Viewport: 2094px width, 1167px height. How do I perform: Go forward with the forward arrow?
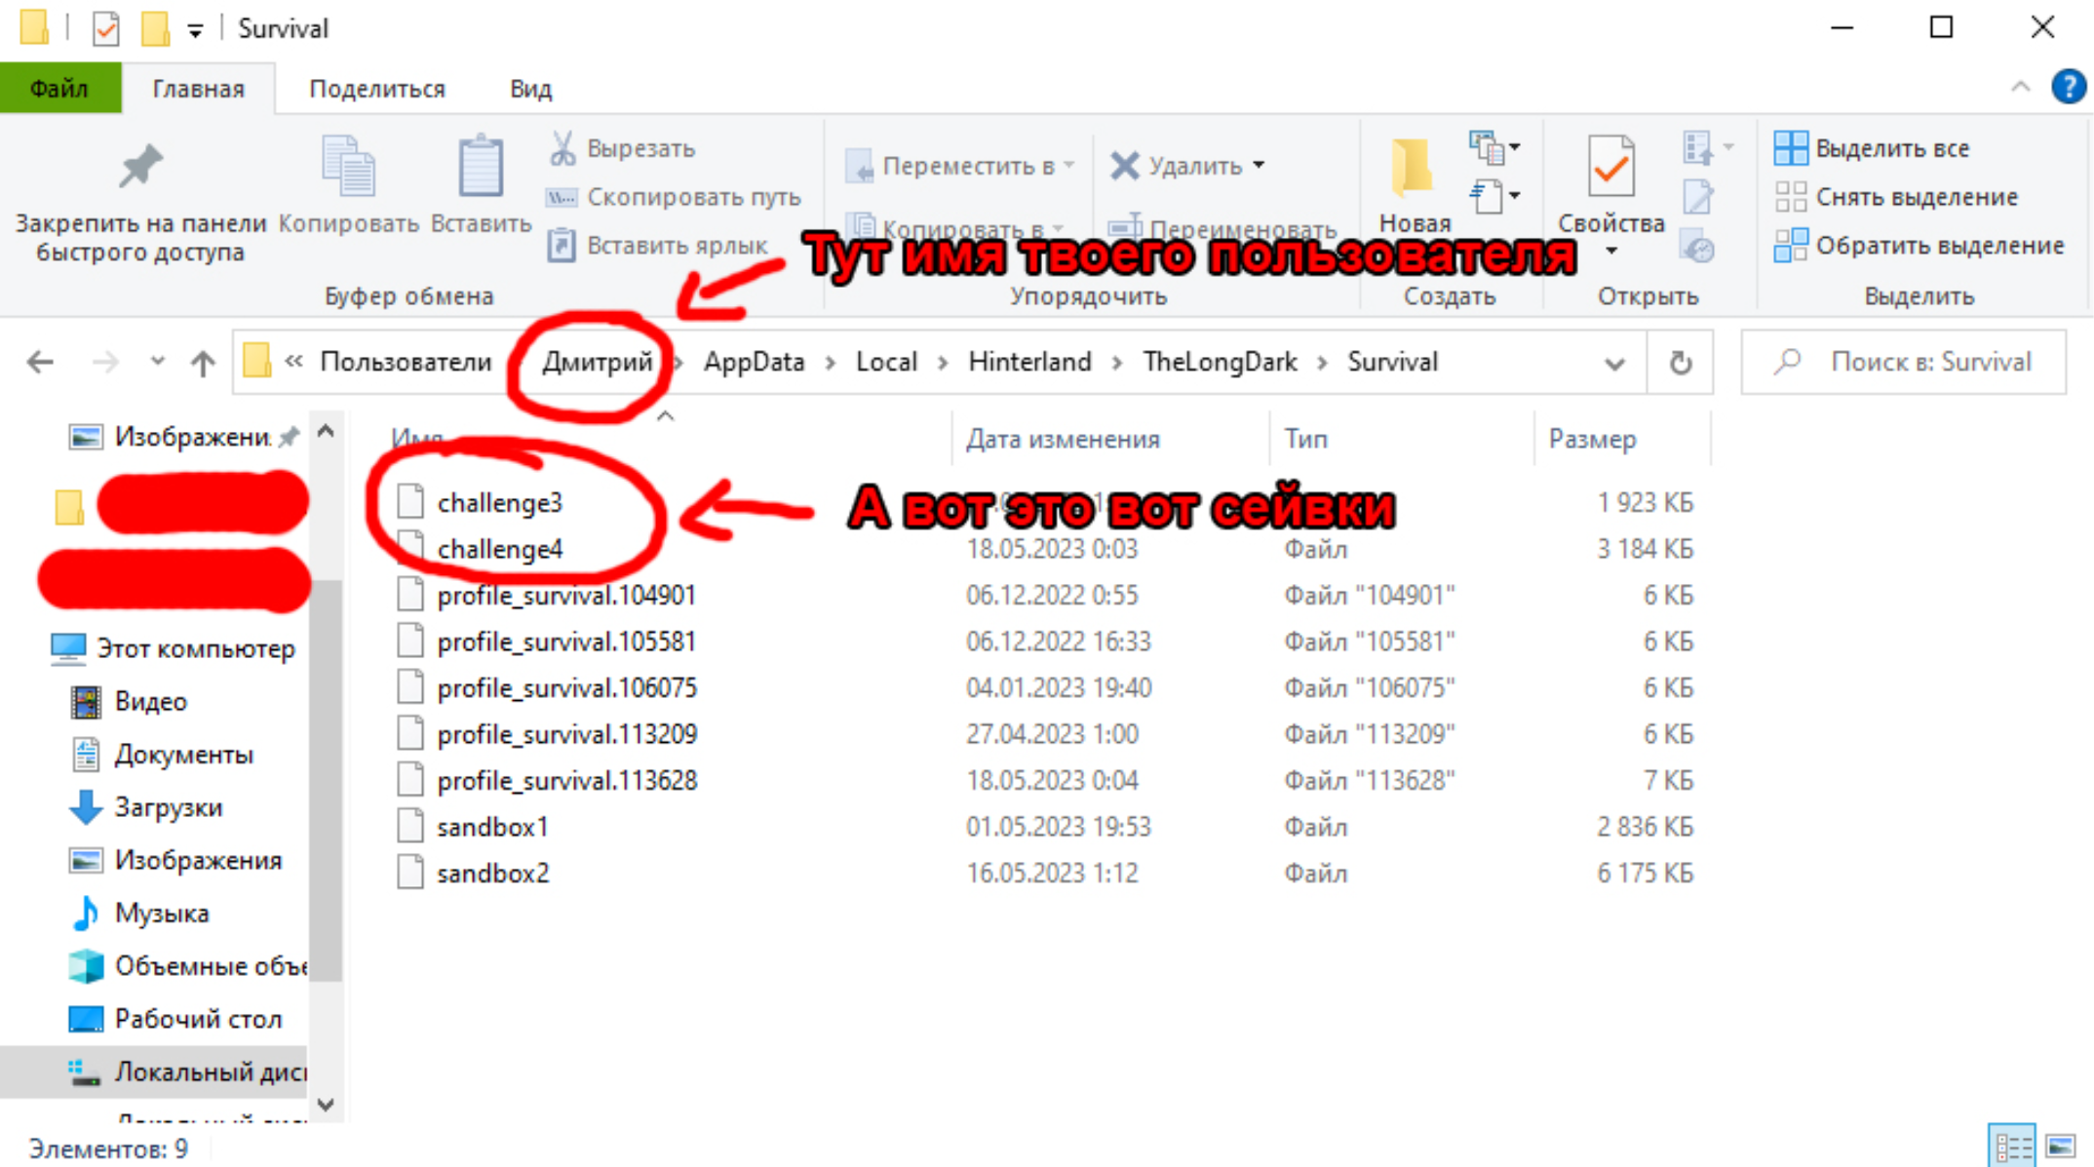(x=104, y=363)
